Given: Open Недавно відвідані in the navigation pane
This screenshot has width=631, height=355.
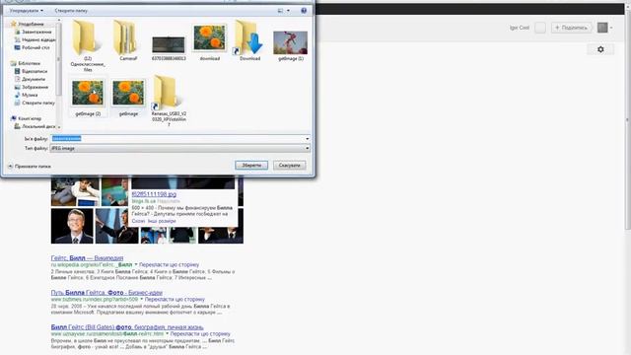Looking at the screenshot, I should tap(35, 39).
